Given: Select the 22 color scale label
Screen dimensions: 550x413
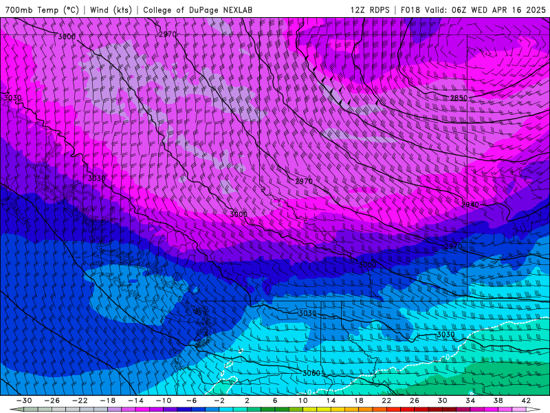Looking at the screenshot, I should point(386,401).
